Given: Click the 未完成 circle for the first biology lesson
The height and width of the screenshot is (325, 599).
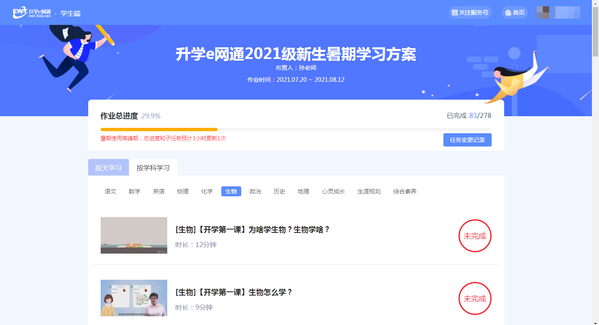Looking at the screenshot, I should [475, 236].
